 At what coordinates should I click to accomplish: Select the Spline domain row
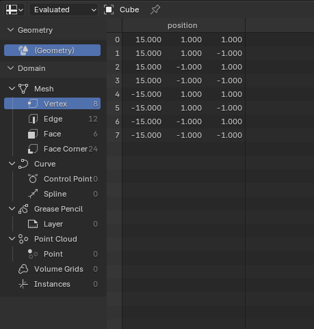(52, 194)
